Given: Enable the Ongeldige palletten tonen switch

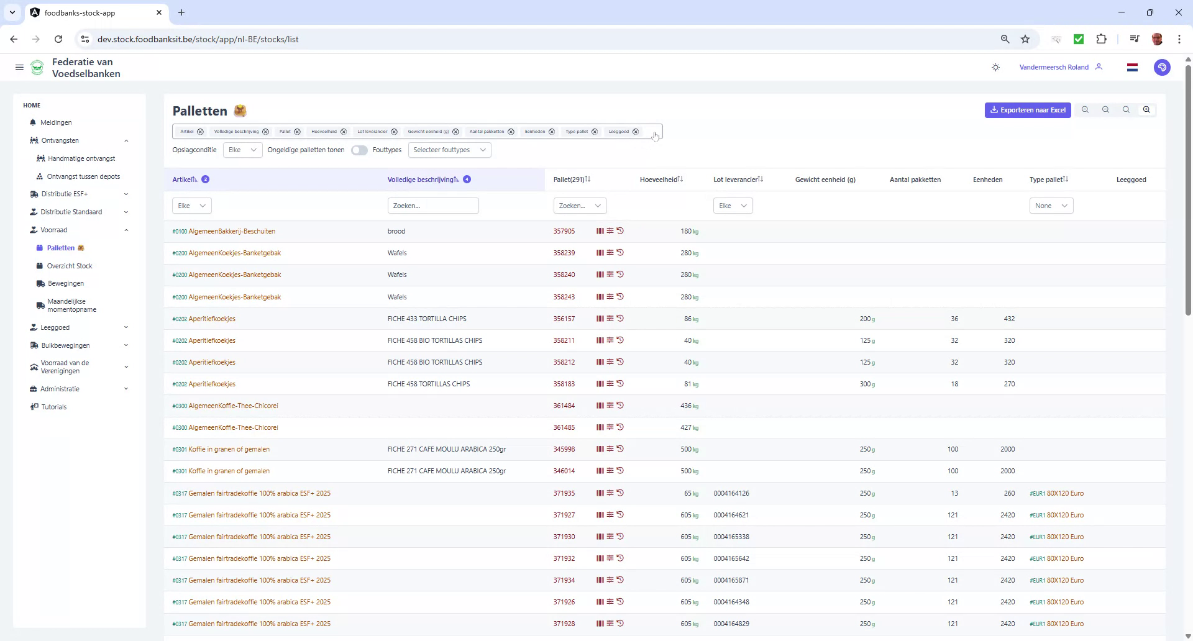Looking at the screenshot, I should pos(359,150).
